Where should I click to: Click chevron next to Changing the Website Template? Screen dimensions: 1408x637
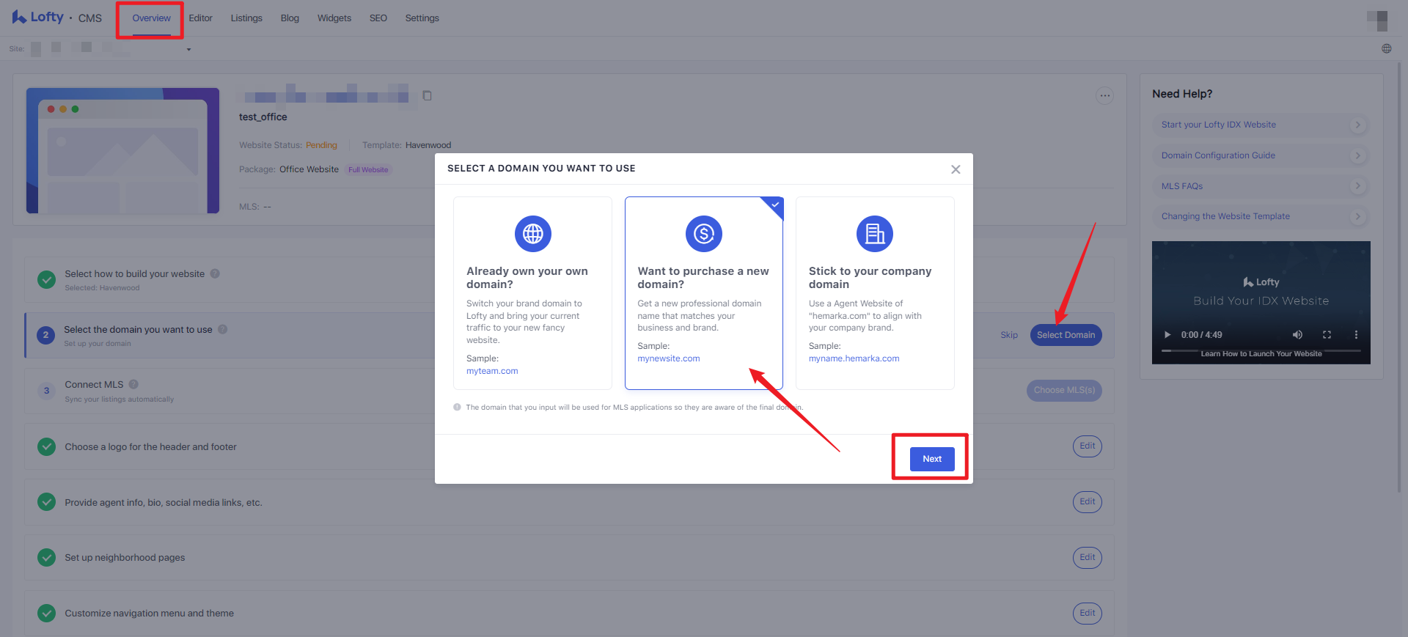pos(1357,216)
